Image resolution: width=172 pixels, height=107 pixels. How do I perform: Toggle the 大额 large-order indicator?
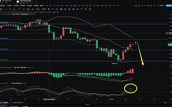(x=44, y=9)
